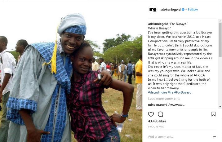Open miss_manohi commenter profile
This screenshot has height=142, width=222.
coord(158,105)
